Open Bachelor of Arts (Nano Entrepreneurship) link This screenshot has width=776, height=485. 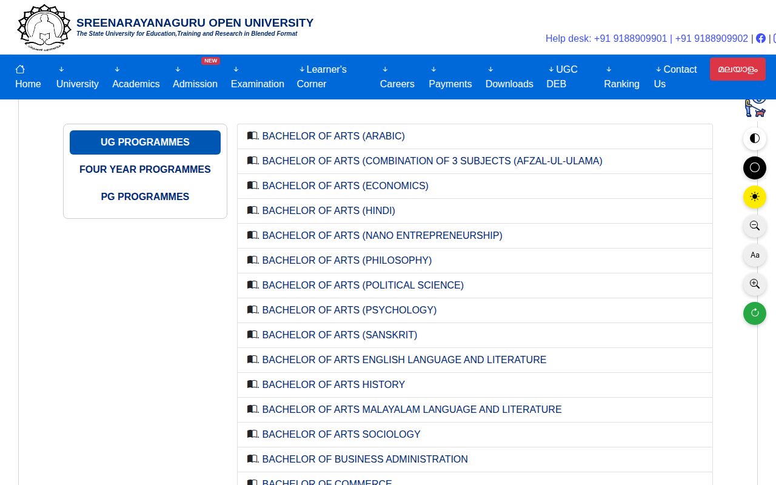[x=382, y=235]
